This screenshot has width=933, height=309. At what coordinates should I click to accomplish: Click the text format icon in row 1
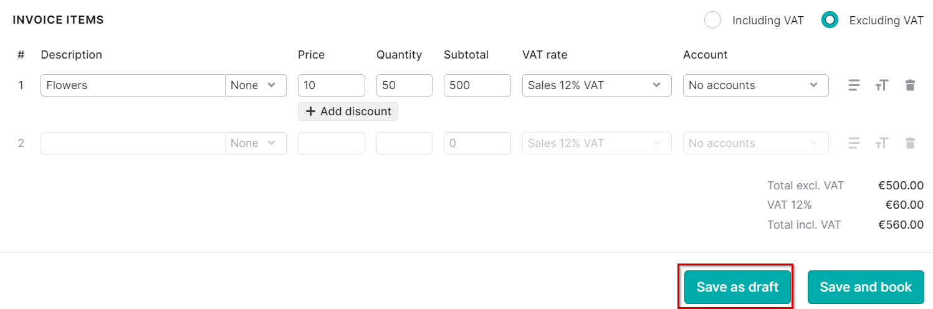pos(881,85)
